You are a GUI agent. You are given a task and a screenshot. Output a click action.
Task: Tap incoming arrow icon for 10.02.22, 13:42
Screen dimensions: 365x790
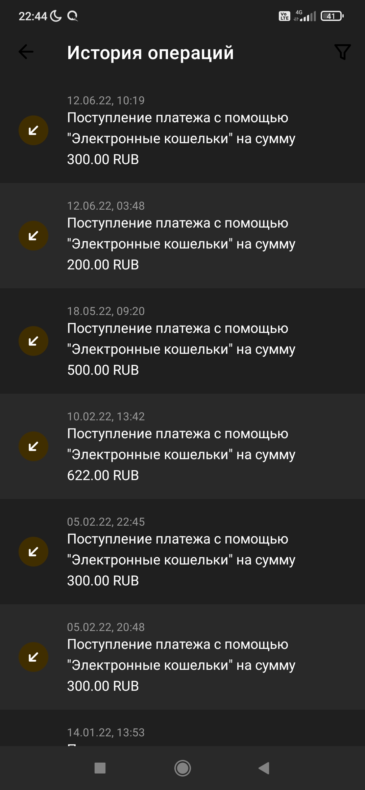click(33, 446)
